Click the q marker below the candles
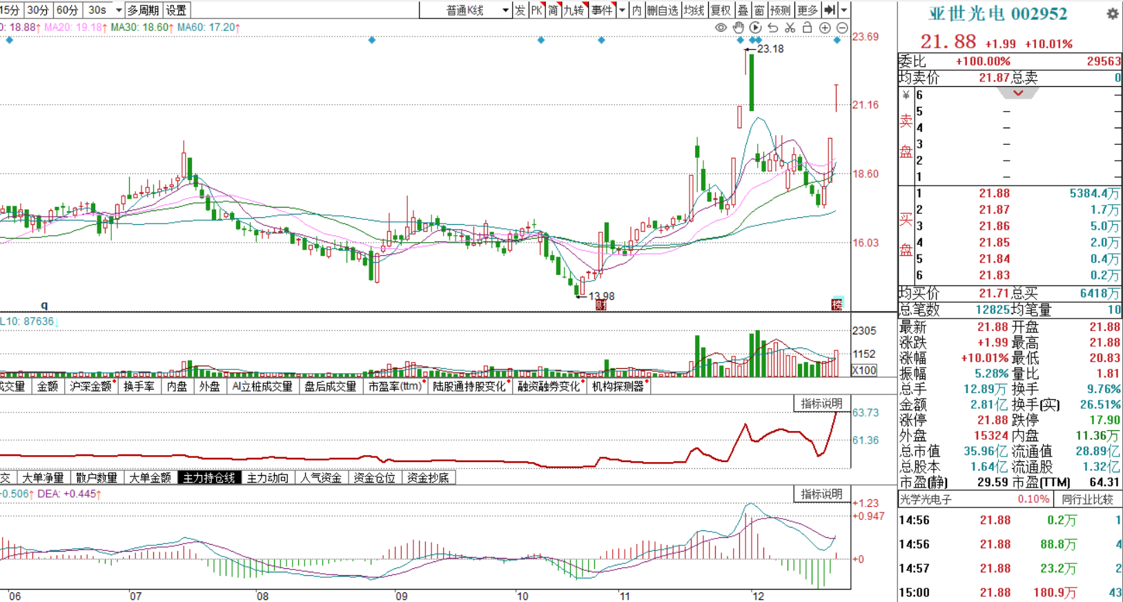 (44, 305)
